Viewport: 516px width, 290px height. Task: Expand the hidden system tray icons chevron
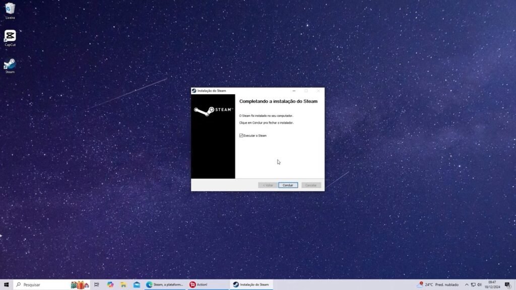467,285
